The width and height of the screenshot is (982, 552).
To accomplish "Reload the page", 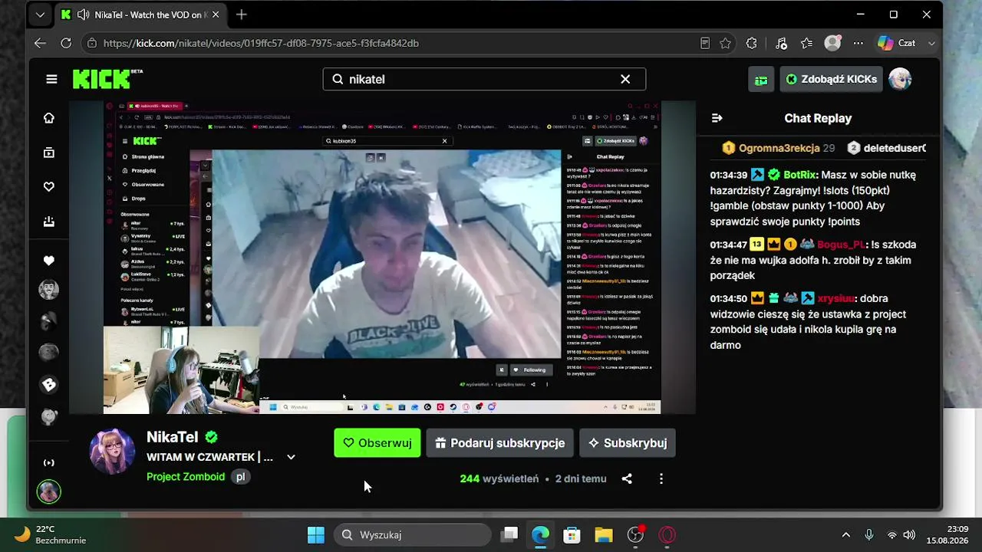I will coord(66,43).
